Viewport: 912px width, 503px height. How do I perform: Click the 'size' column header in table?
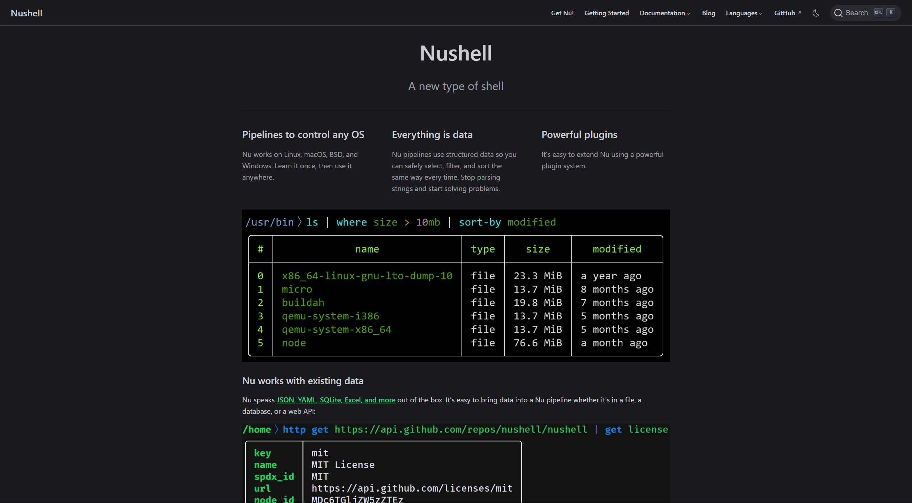pyautogui.click(x=538, y=249)
